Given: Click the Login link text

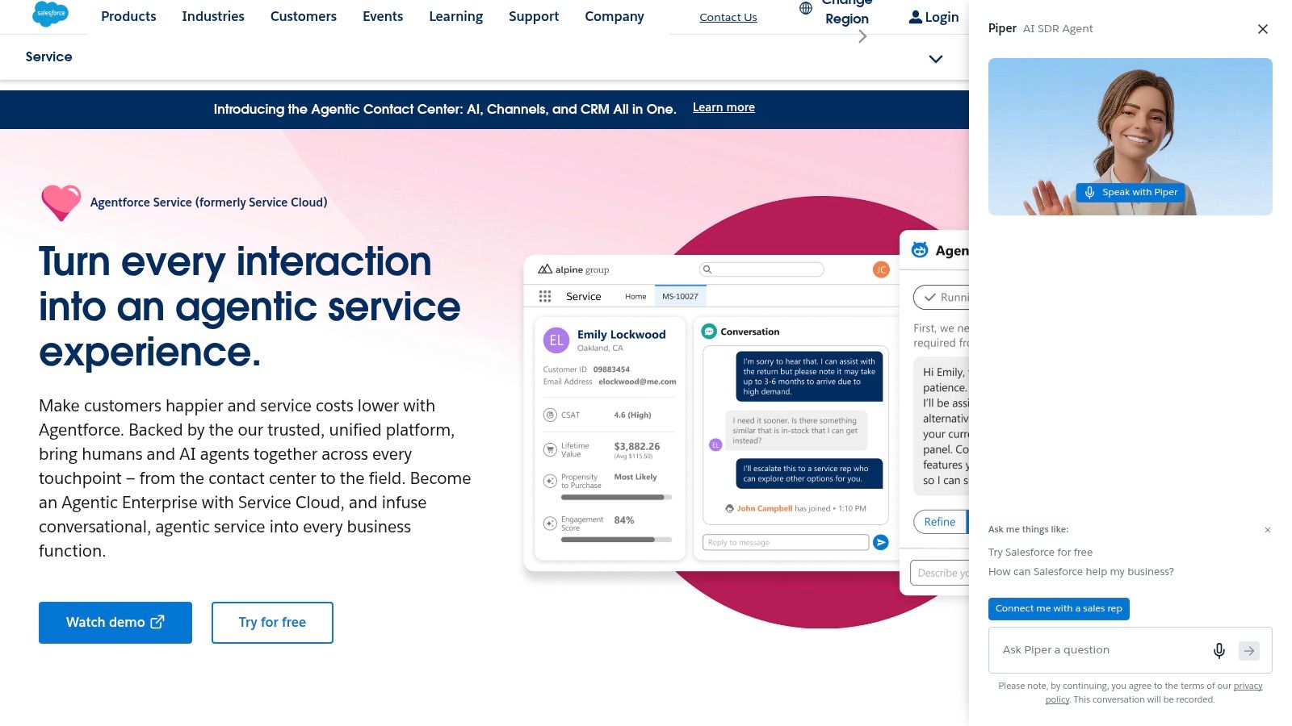Looking at the screenshot, I should [x=942, y=17].
